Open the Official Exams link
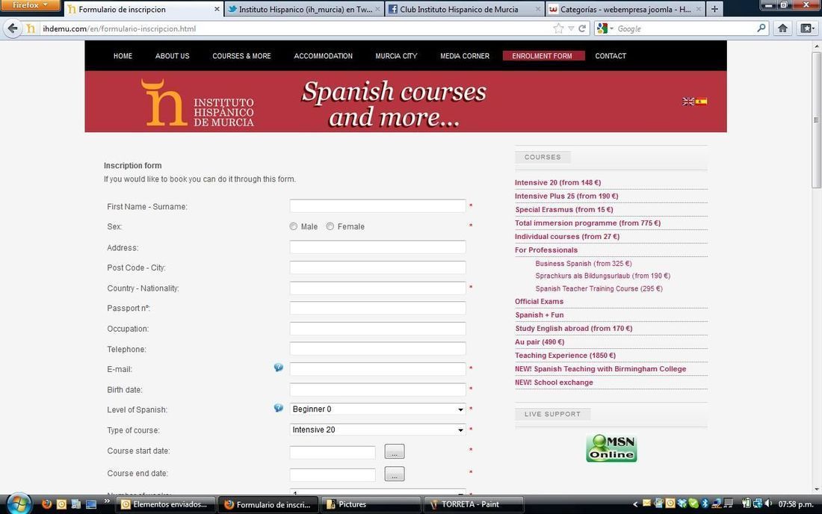The image size is (822, 514). 539,301
